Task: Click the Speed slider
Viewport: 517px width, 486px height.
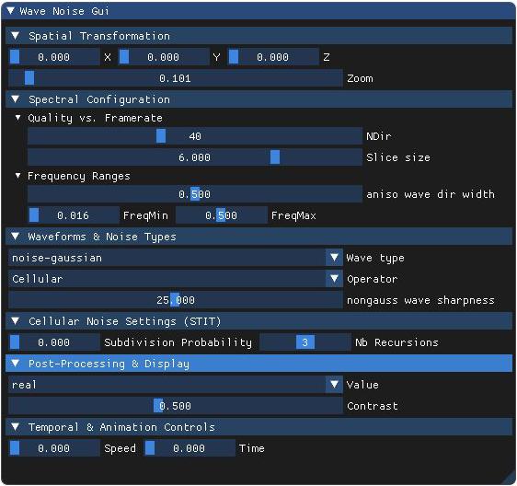Action: point(54,448)
